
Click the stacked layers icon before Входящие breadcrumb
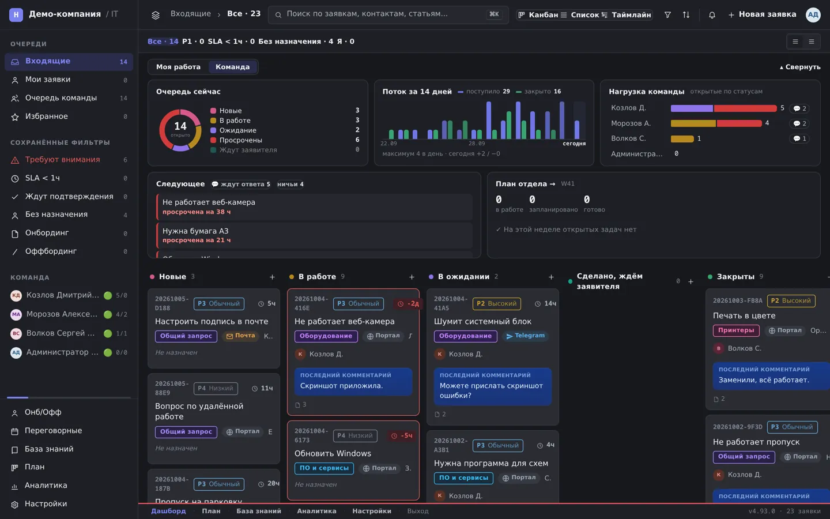(156, 15)
